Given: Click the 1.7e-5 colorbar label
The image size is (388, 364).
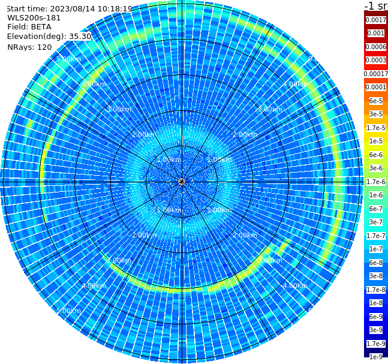Looking at the screenshot, I should coord(376,128).
